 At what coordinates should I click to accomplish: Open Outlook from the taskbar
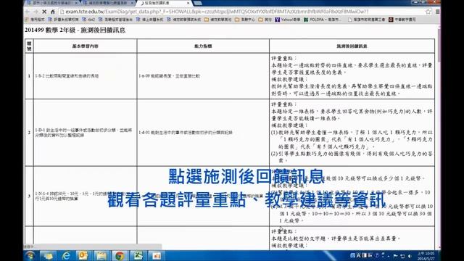point(83,256)
